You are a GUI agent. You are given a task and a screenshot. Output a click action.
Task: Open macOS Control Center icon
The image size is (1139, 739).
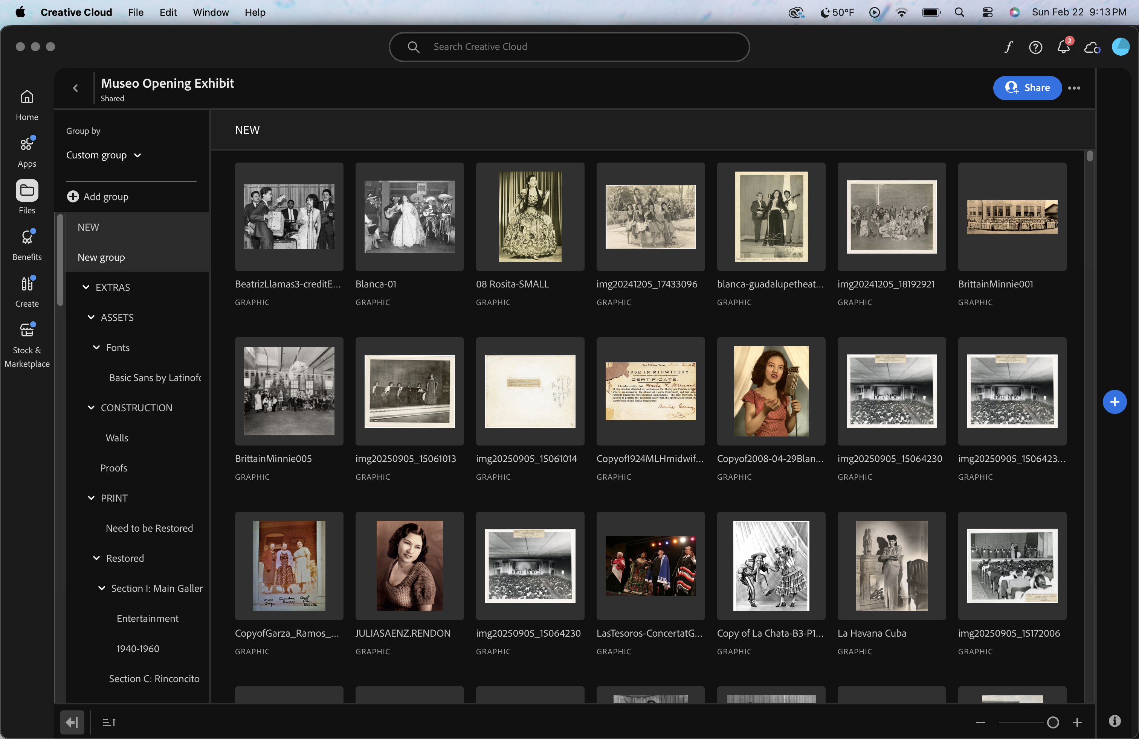click(x=987, y=12)
